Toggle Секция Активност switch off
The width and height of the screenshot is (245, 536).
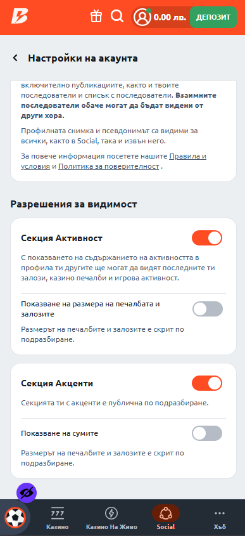tap(207, 238)
